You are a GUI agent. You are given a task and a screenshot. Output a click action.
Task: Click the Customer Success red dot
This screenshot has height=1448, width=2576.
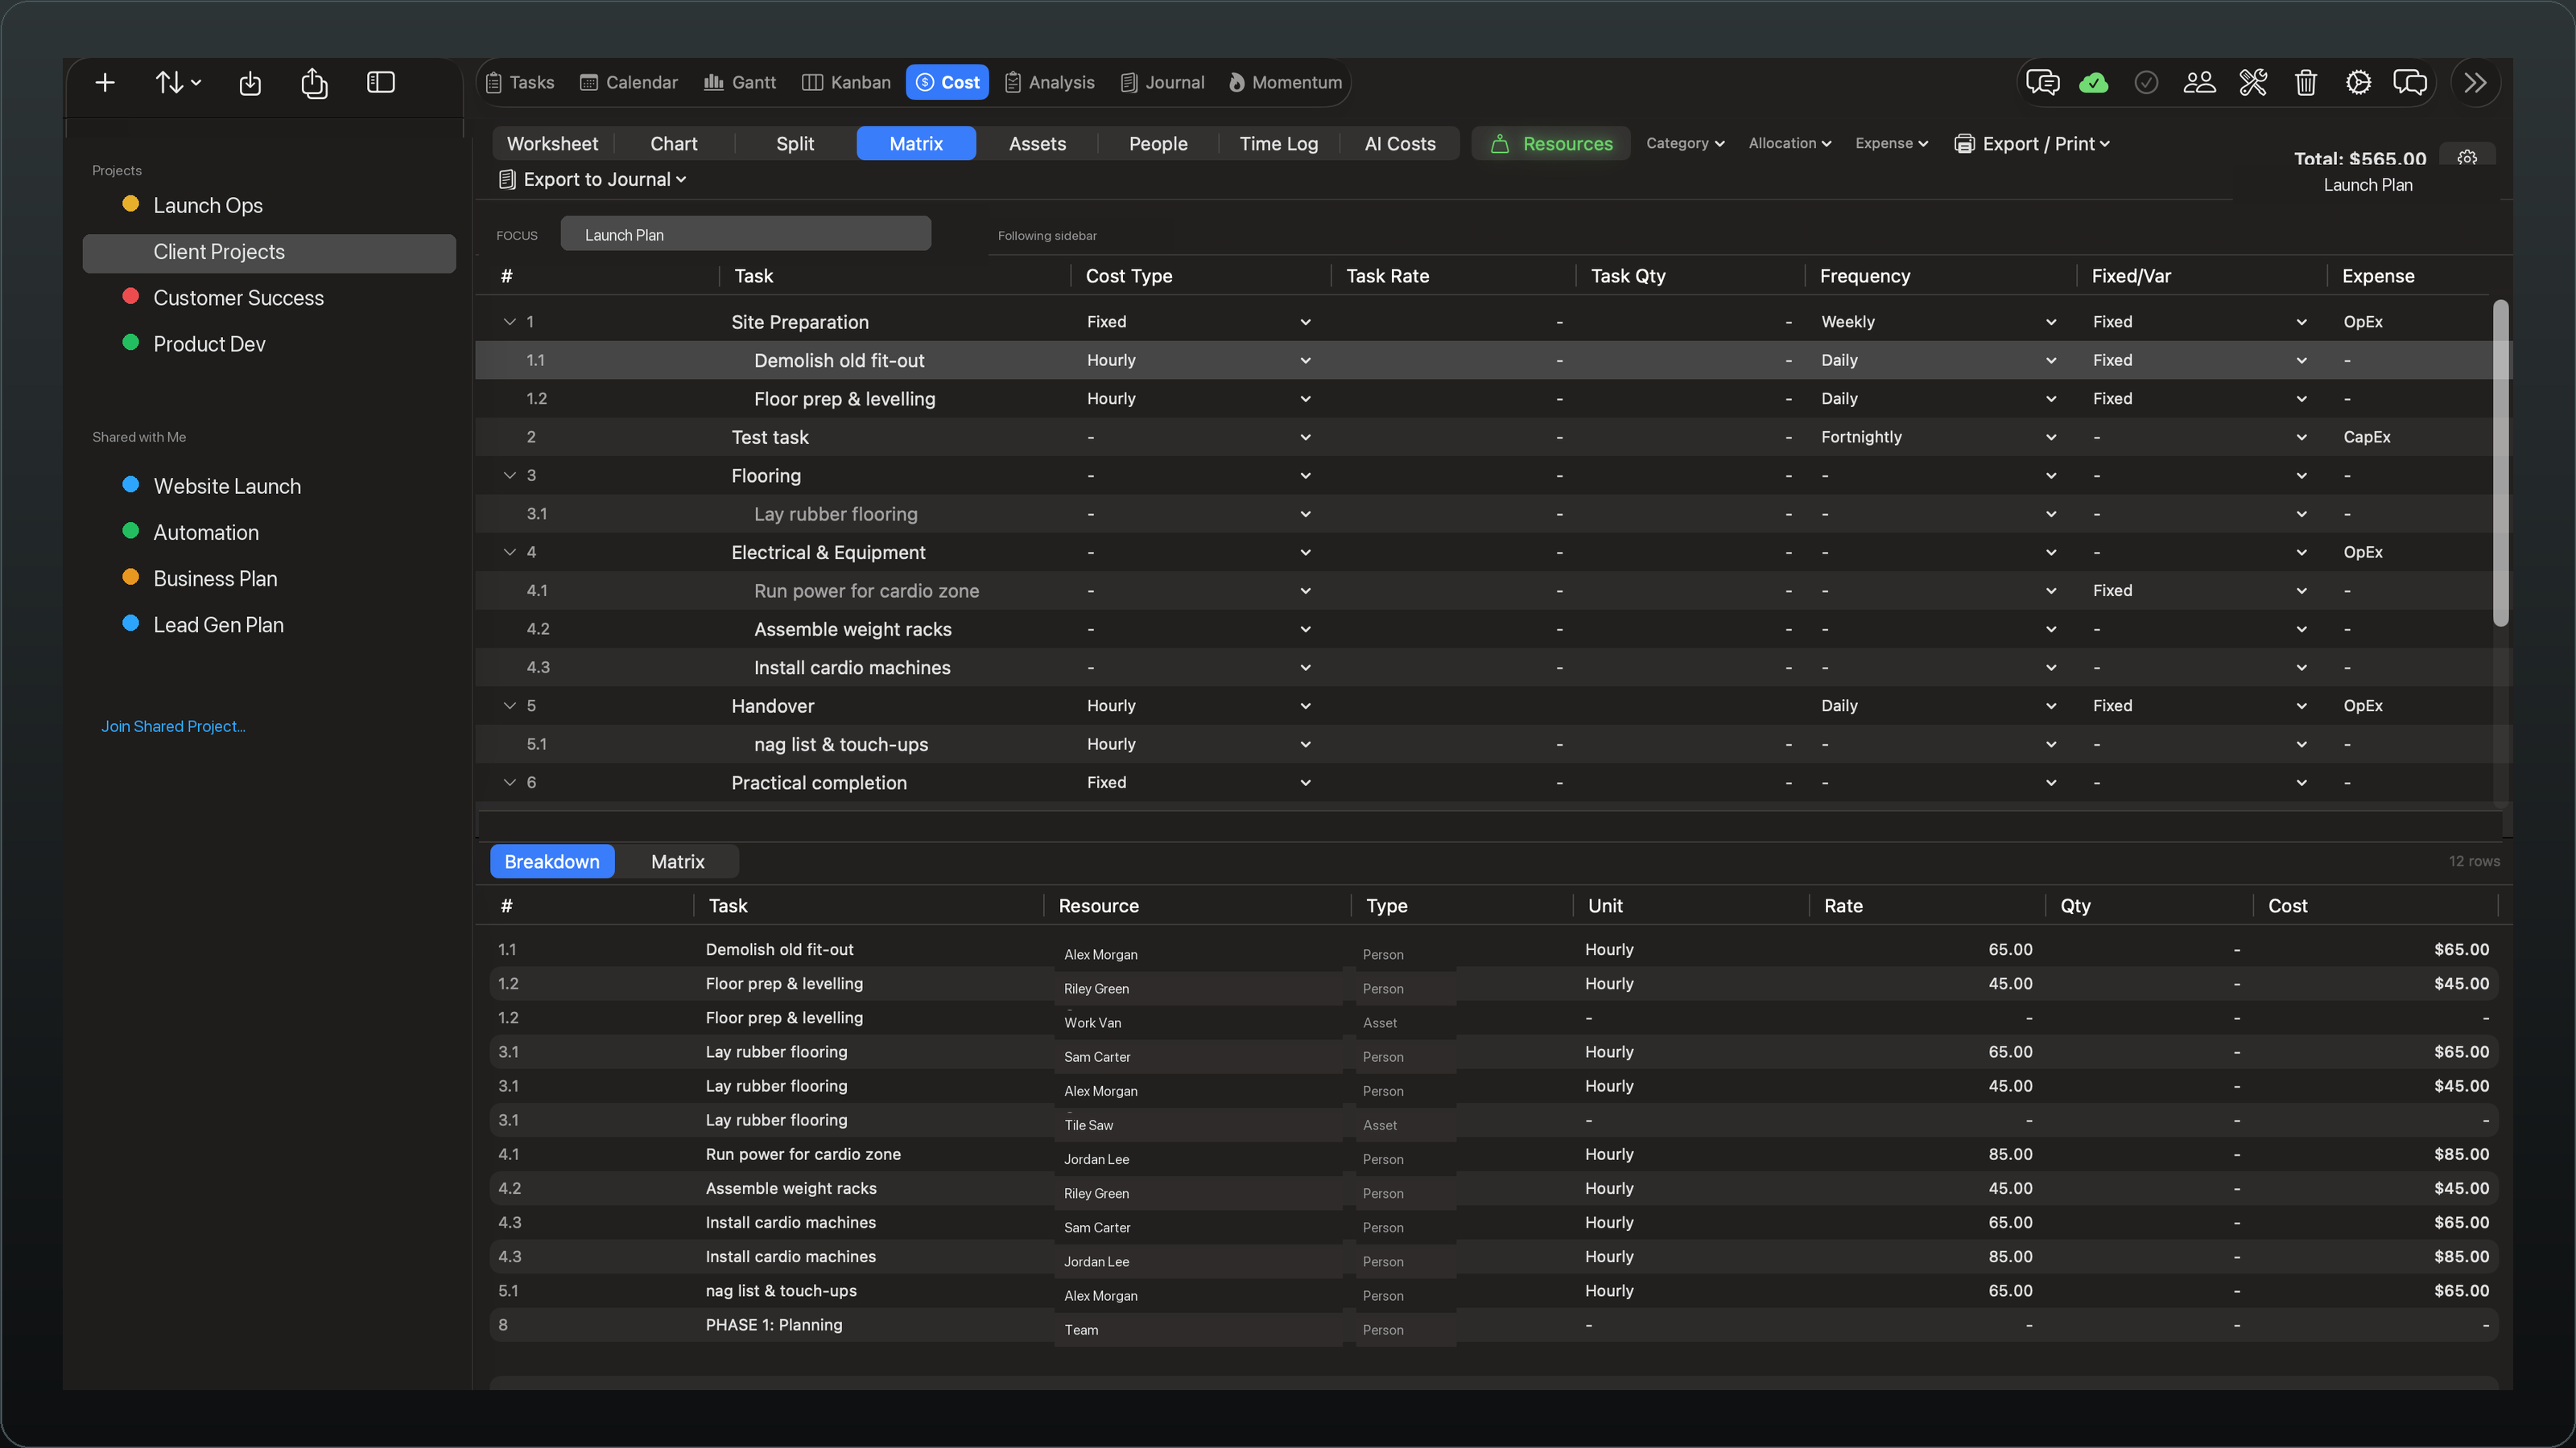pyautogui.click(x=130, y=297)
